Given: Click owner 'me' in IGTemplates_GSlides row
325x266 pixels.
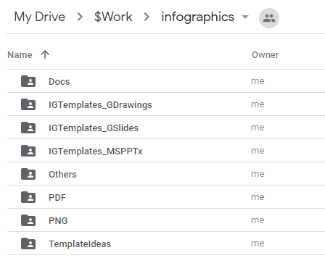Looking at the screenshot, I should click(x=258, y=128).
